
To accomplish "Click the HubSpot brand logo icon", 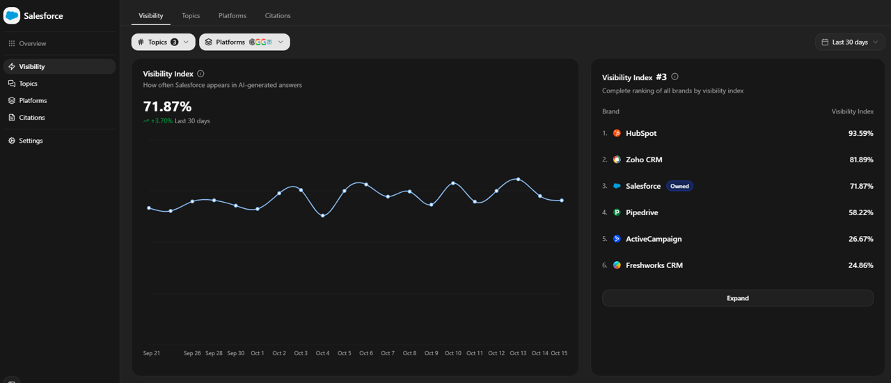I will (x=617, y=133).
